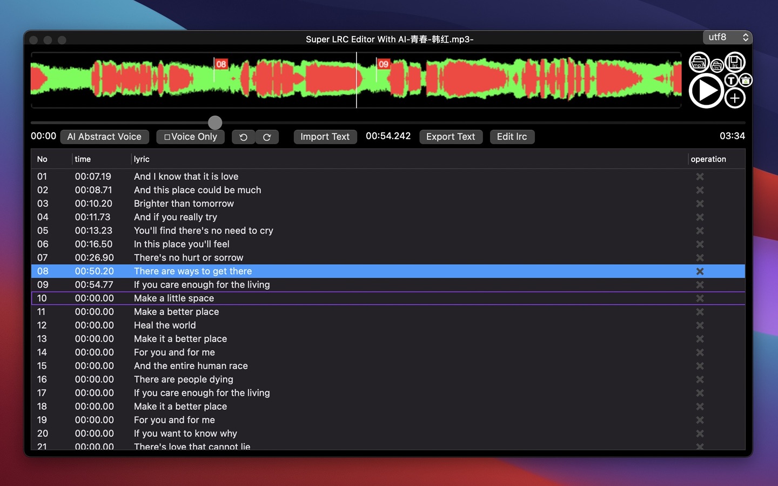
Task: Select lyric 'In this place you'll feel'
Action: click(x=182, y=244)
